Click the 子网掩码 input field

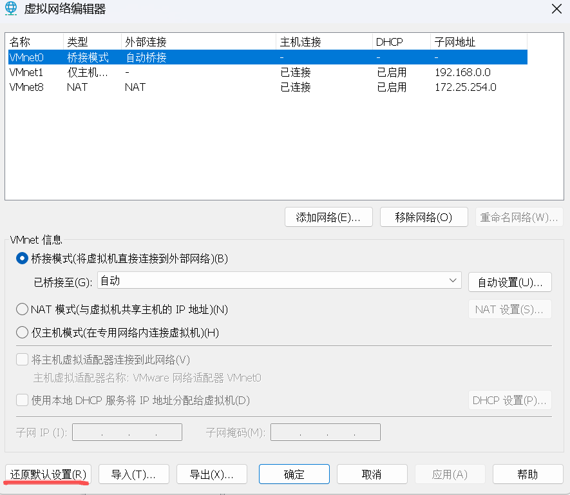[x=325, y=432]
